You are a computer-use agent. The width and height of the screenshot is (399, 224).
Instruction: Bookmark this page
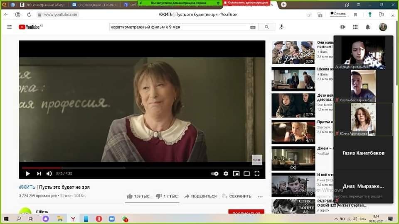click(355, 15)
